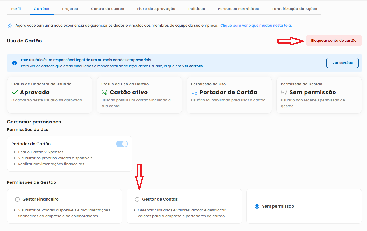
Task: Switch to the Projetos tab
Action: click(70, 9)
